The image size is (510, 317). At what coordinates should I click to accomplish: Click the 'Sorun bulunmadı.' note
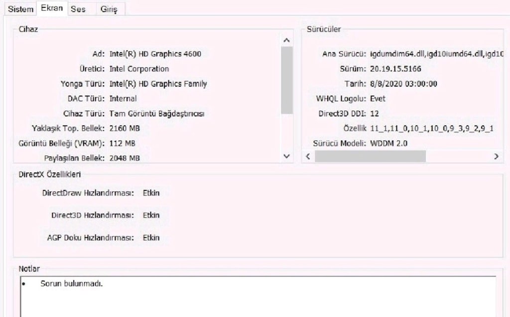(x=72, y=284)
